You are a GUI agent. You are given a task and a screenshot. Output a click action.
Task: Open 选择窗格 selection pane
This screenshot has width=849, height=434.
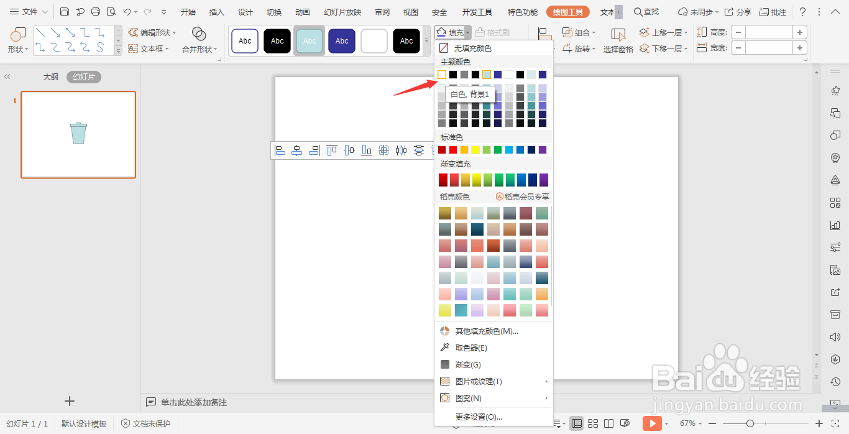click(618, 40)
